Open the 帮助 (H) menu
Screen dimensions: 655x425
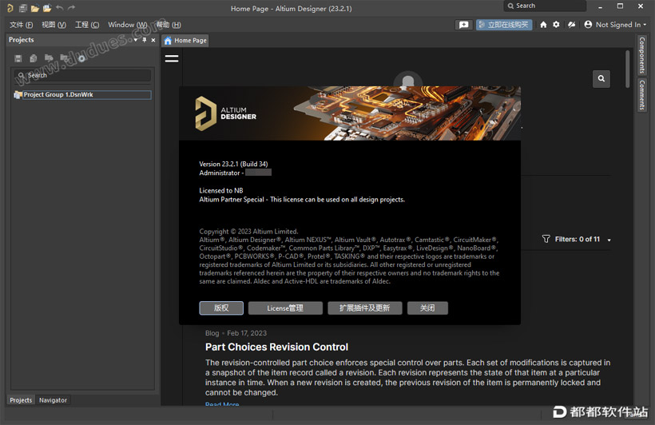169,25
